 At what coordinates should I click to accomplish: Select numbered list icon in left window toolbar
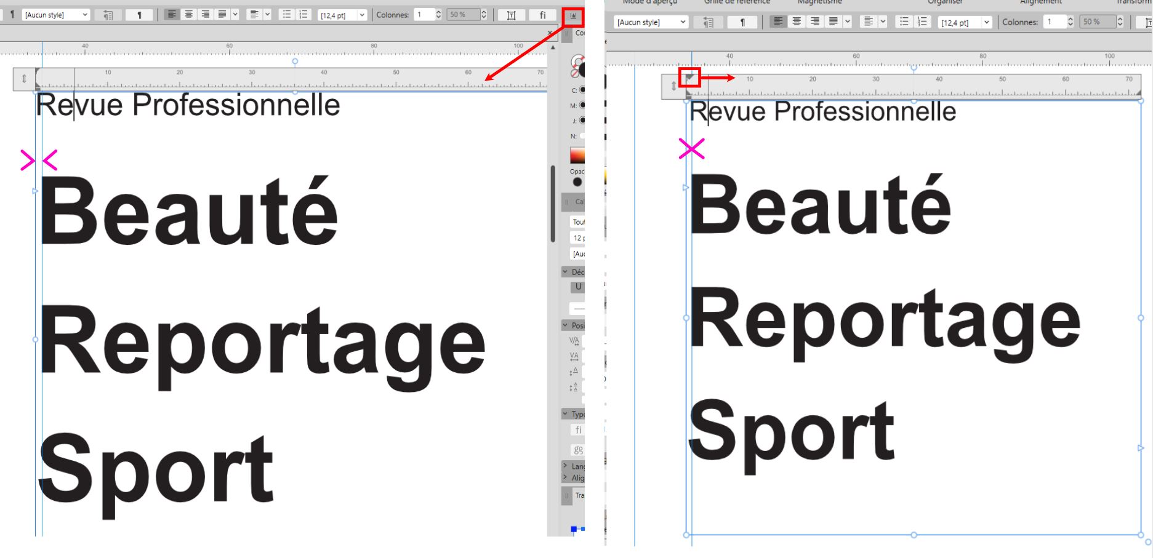click(x=303, y=14)
